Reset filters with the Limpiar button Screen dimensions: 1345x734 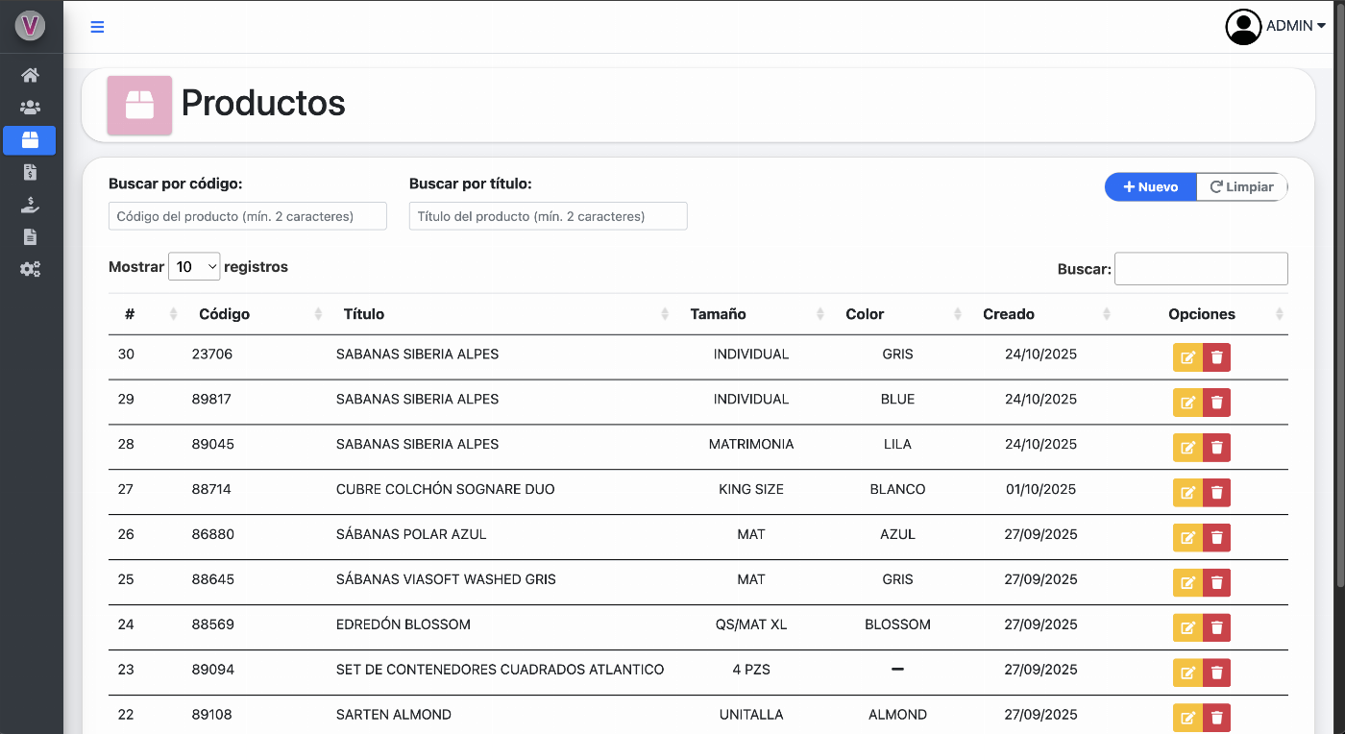1241,186
